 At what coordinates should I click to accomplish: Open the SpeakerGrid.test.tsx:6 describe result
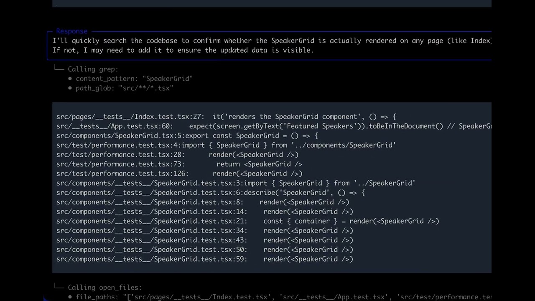tap(211, 193)
